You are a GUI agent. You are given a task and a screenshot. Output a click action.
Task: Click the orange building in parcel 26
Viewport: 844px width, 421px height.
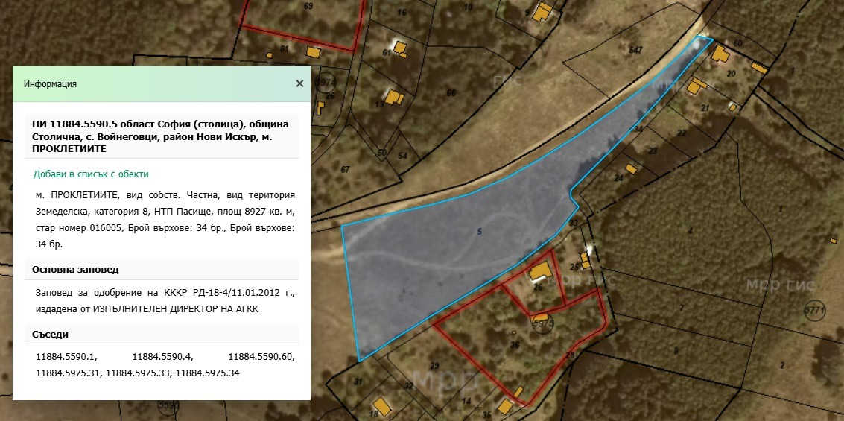[541, 269]
